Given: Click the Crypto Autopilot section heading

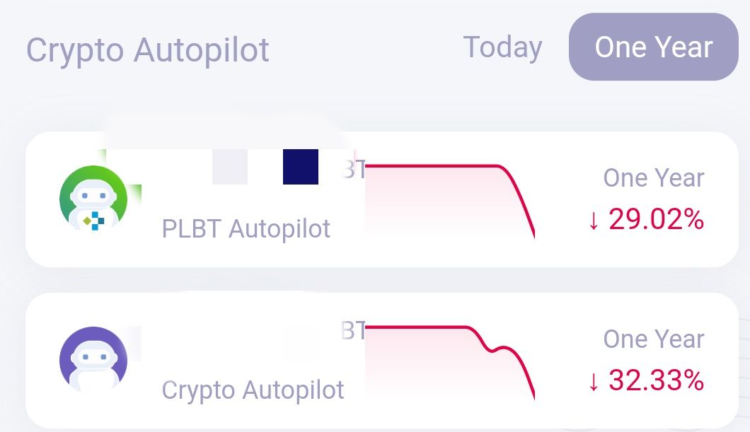Looking at the screenshot, I should coord(147,51).
